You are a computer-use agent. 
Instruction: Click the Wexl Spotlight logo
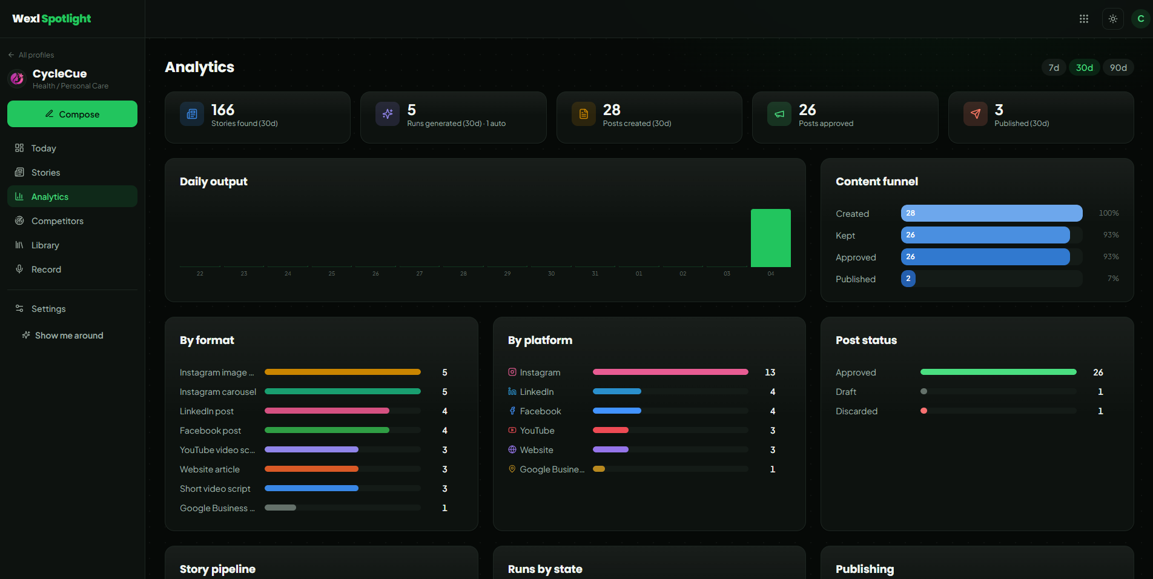point(51,19)
